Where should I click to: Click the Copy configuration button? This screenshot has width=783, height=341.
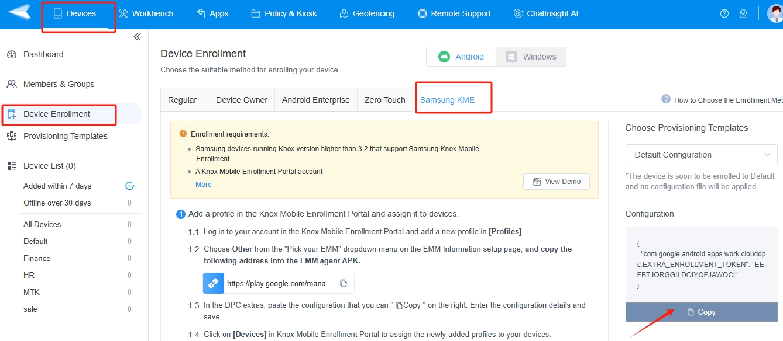[x=701, y=312]
